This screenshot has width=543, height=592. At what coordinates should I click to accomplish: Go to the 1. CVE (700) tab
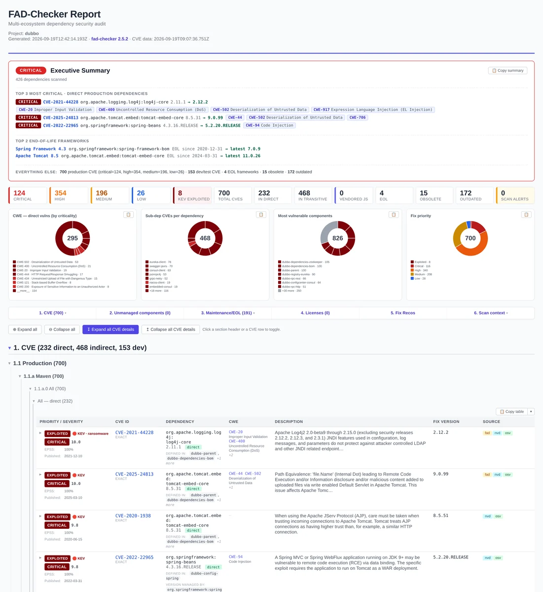[x=52, y=313]
